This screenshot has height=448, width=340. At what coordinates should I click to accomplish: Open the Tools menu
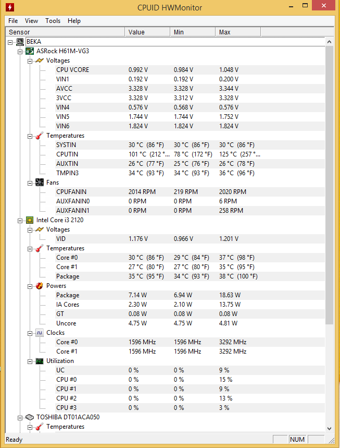[53, 21]
